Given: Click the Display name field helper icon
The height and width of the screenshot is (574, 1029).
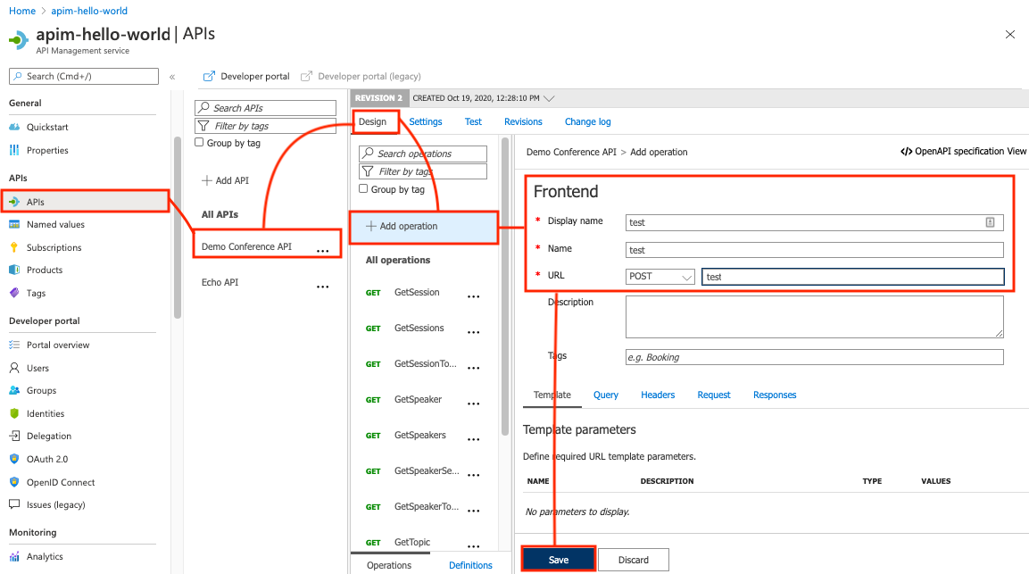Looking at the screenshot, I should pyautogui.click(x=991, y=222).
